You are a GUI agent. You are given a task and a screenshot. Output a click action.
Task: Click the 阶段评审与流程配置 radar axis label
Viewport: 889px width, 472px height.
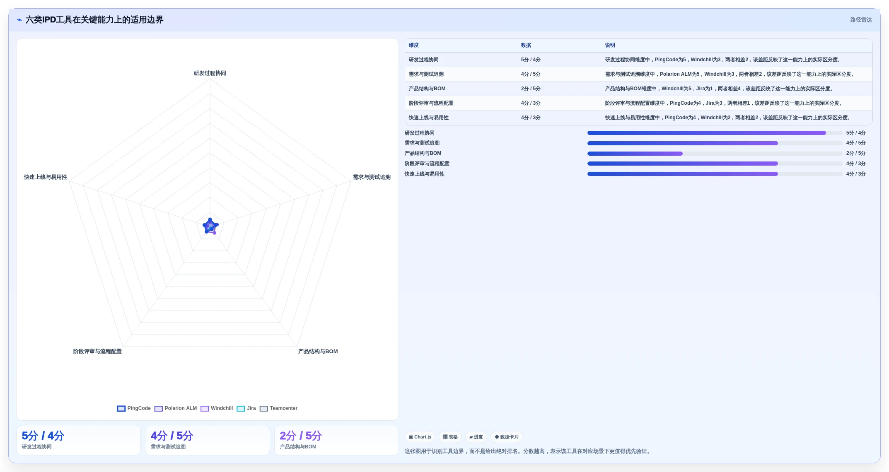click(97, 352)
